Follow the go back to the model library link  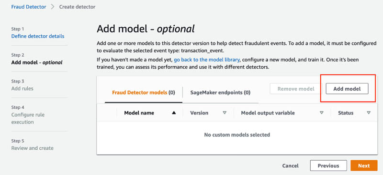click(x=207, y=60)
